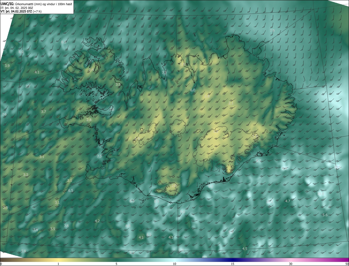
Task: Click the color scale tick label 30
Action: pyautogui.click(x=291, y=264)
